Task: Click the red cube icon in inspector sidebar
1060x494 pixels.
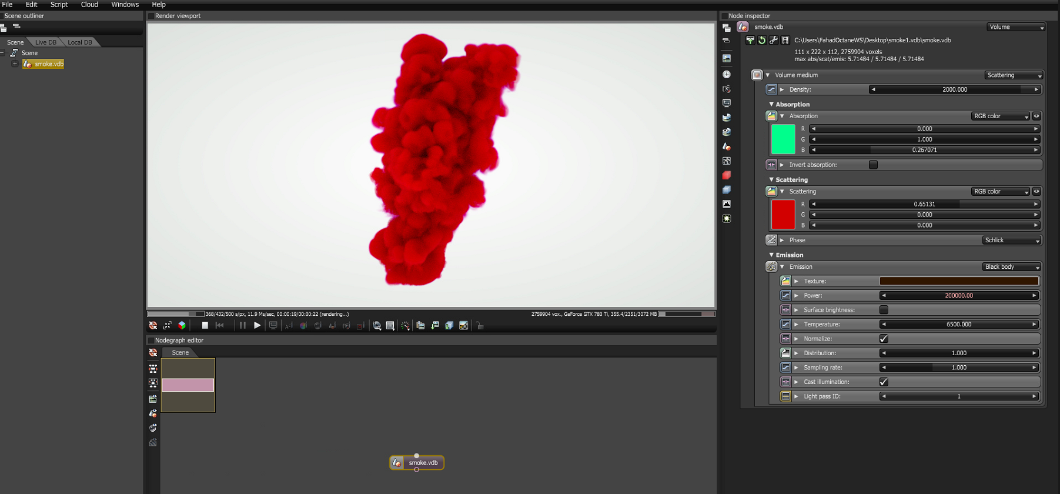Action: 727,175
